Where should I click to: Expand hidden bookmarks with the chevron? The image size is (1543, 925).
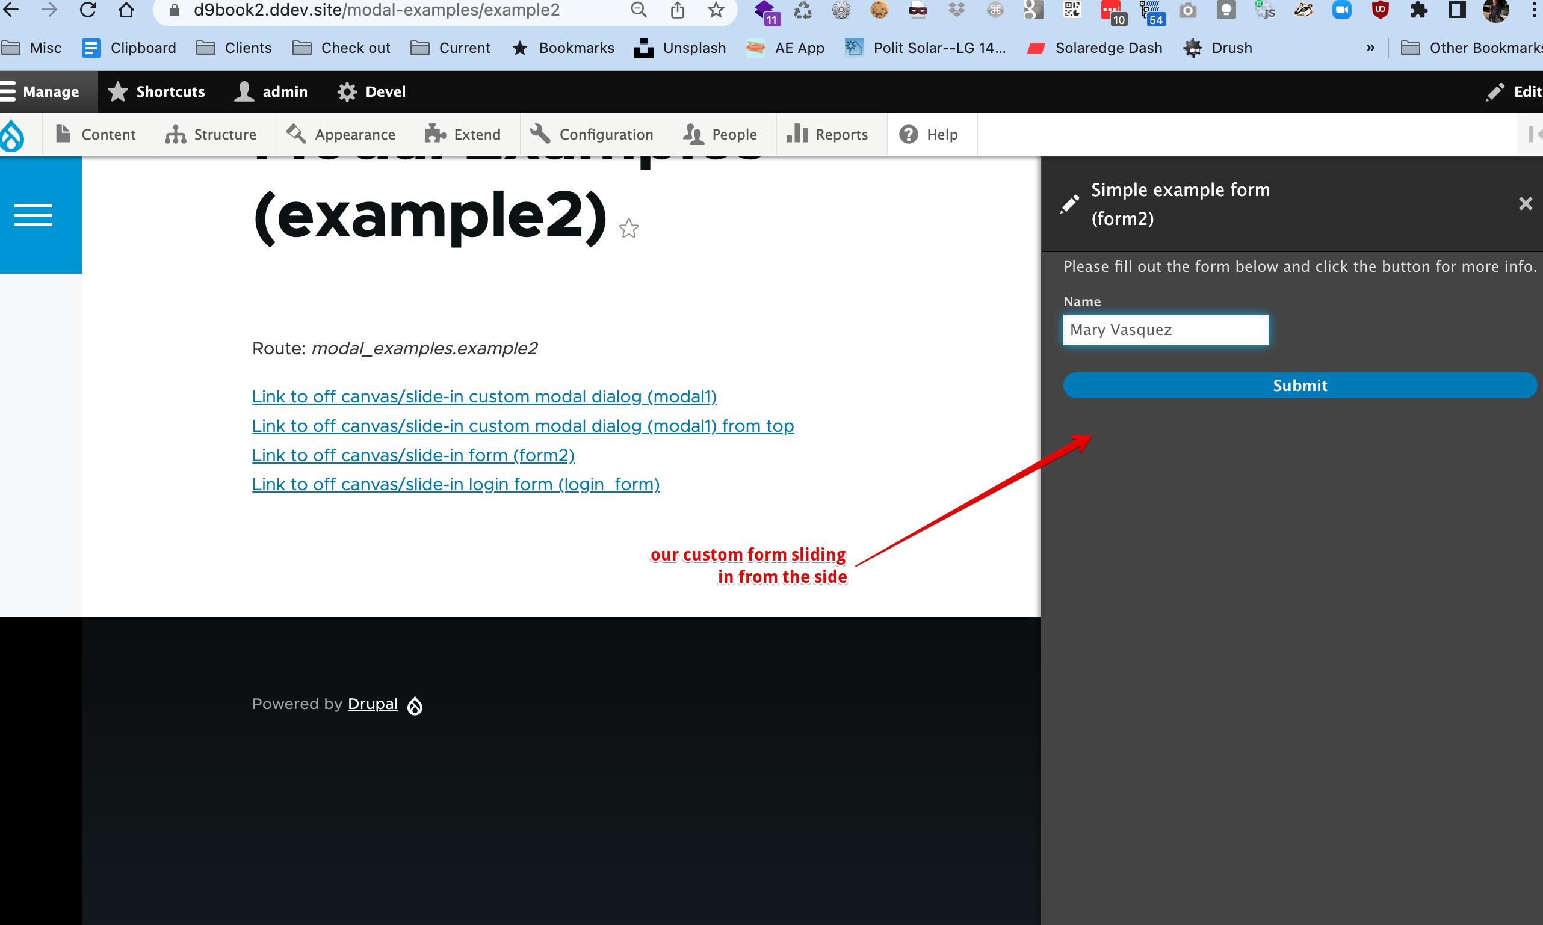(1370, 48)
